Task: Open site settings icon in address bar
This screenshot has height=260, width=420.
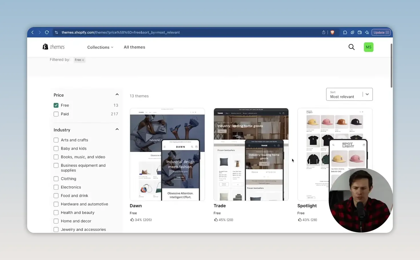Action: (x=56, y=32)
